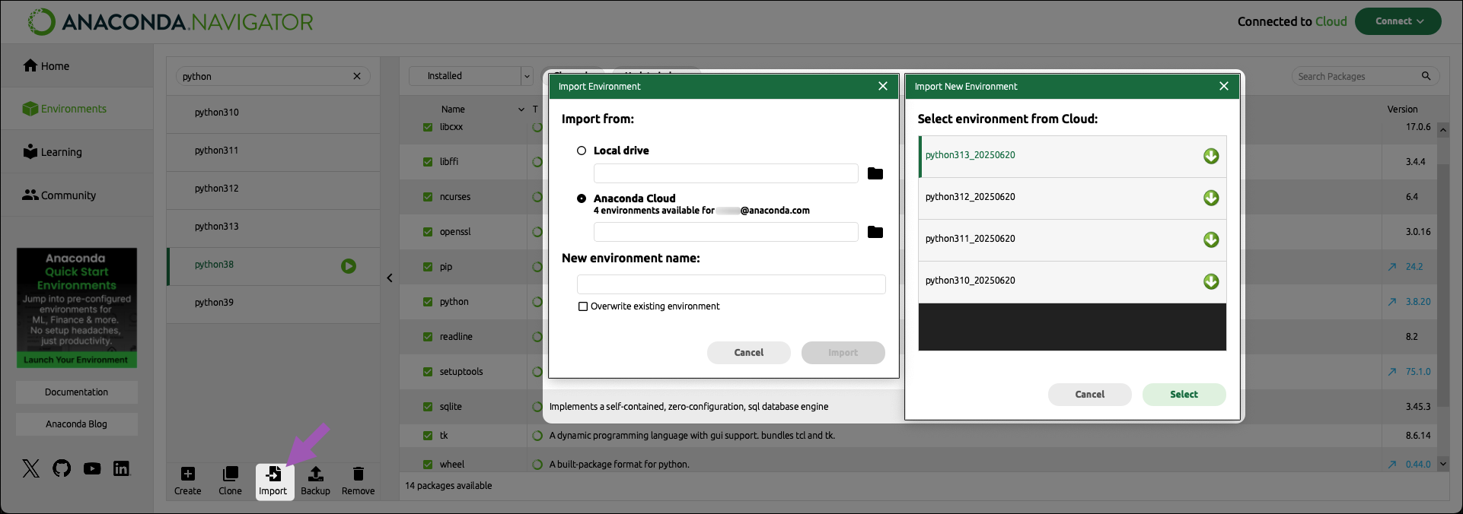Toggle the pip package checkbox
This screenshot has width=1463, height=514.
[428, 267]
